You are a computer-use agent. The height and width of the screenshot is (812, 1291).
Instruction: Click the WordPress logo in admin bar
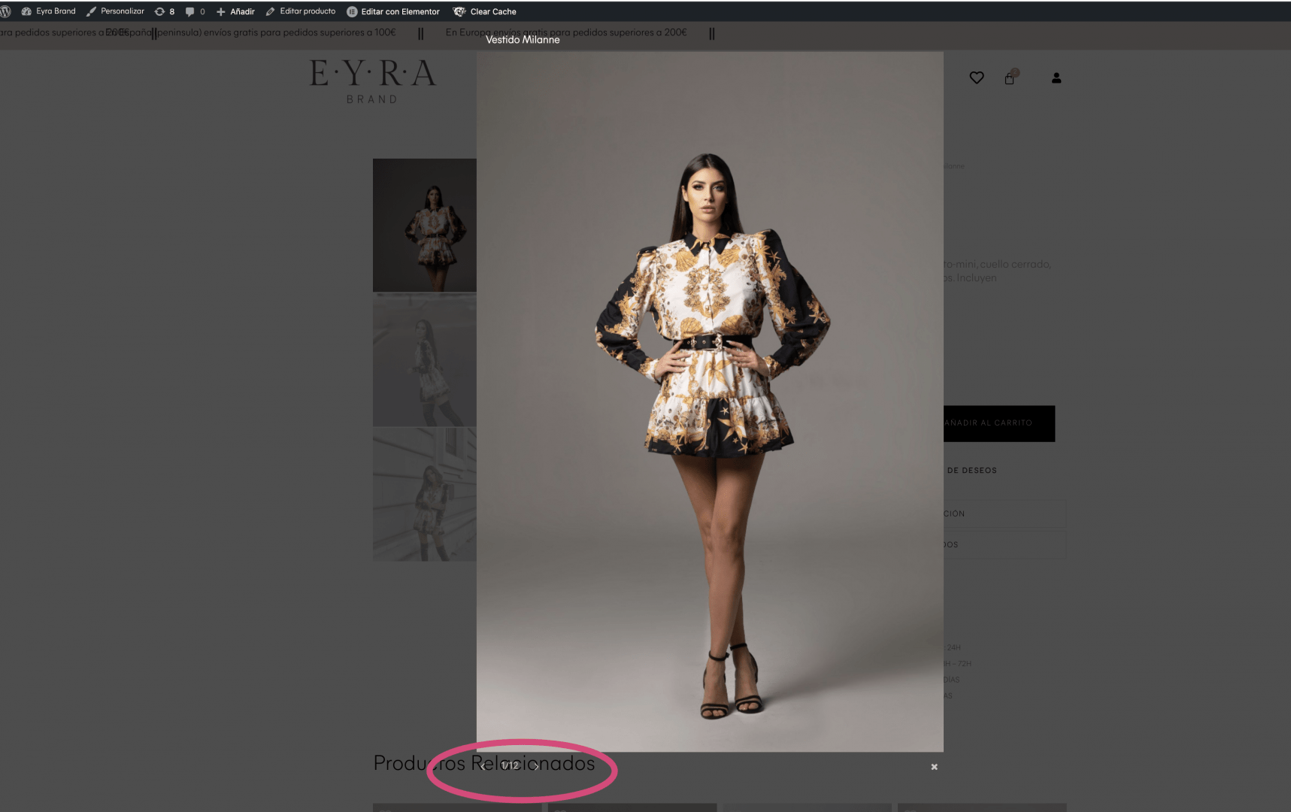(5, 11)
